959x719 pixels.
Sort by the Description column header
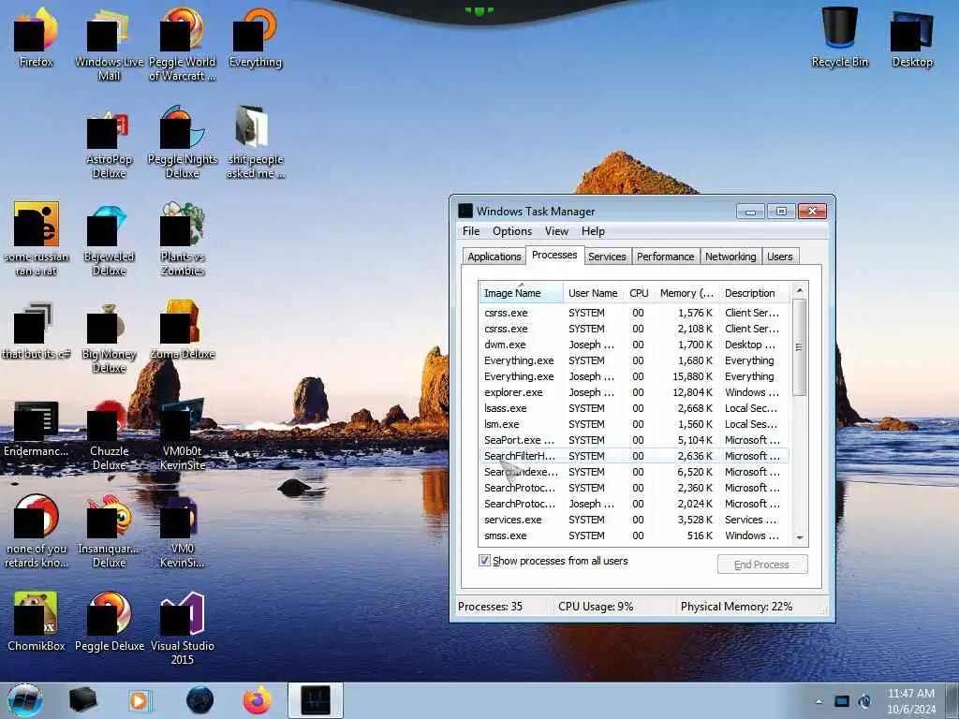pos(755,293)
